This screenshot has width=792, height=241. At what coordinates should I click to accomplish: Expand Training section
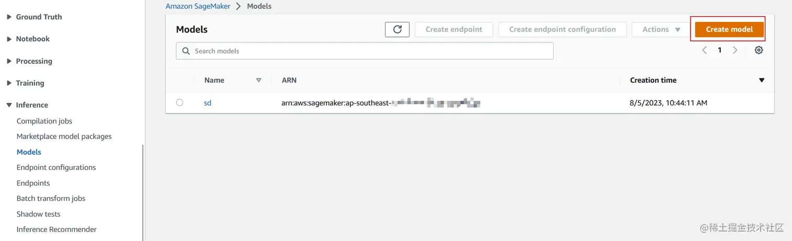click(9, 83)
